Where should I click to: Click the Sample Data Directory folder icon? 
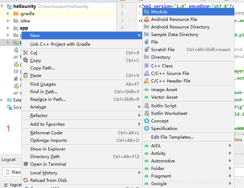coord(146,34)
